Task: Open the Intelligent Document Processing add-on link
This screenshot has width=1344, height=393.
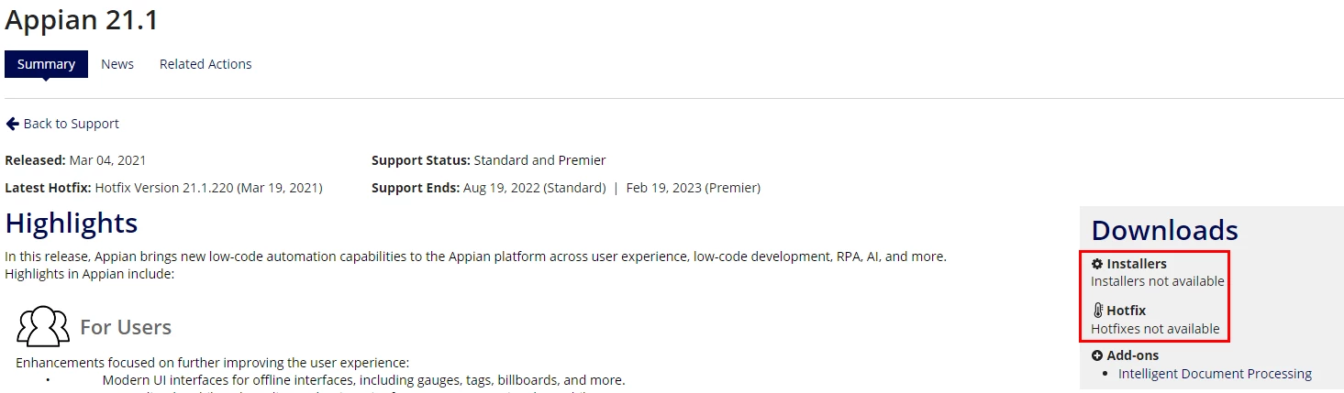Action: 1215,374
